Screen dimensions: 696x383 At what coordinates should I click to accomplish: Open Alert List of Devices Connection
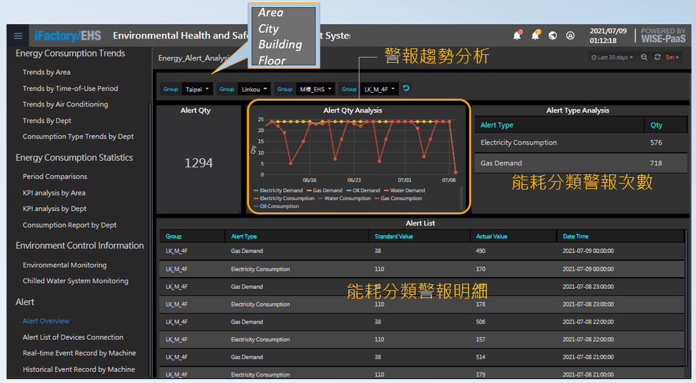point(73,337)
